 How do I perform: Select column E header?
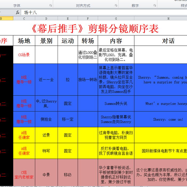(x=68, y=18)
